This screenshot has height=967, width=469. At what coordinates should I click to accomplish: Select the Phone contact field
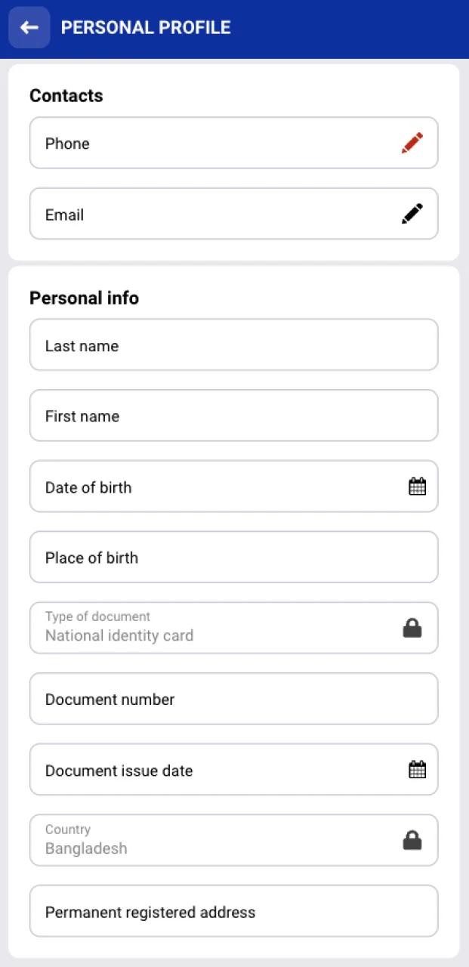211,143
